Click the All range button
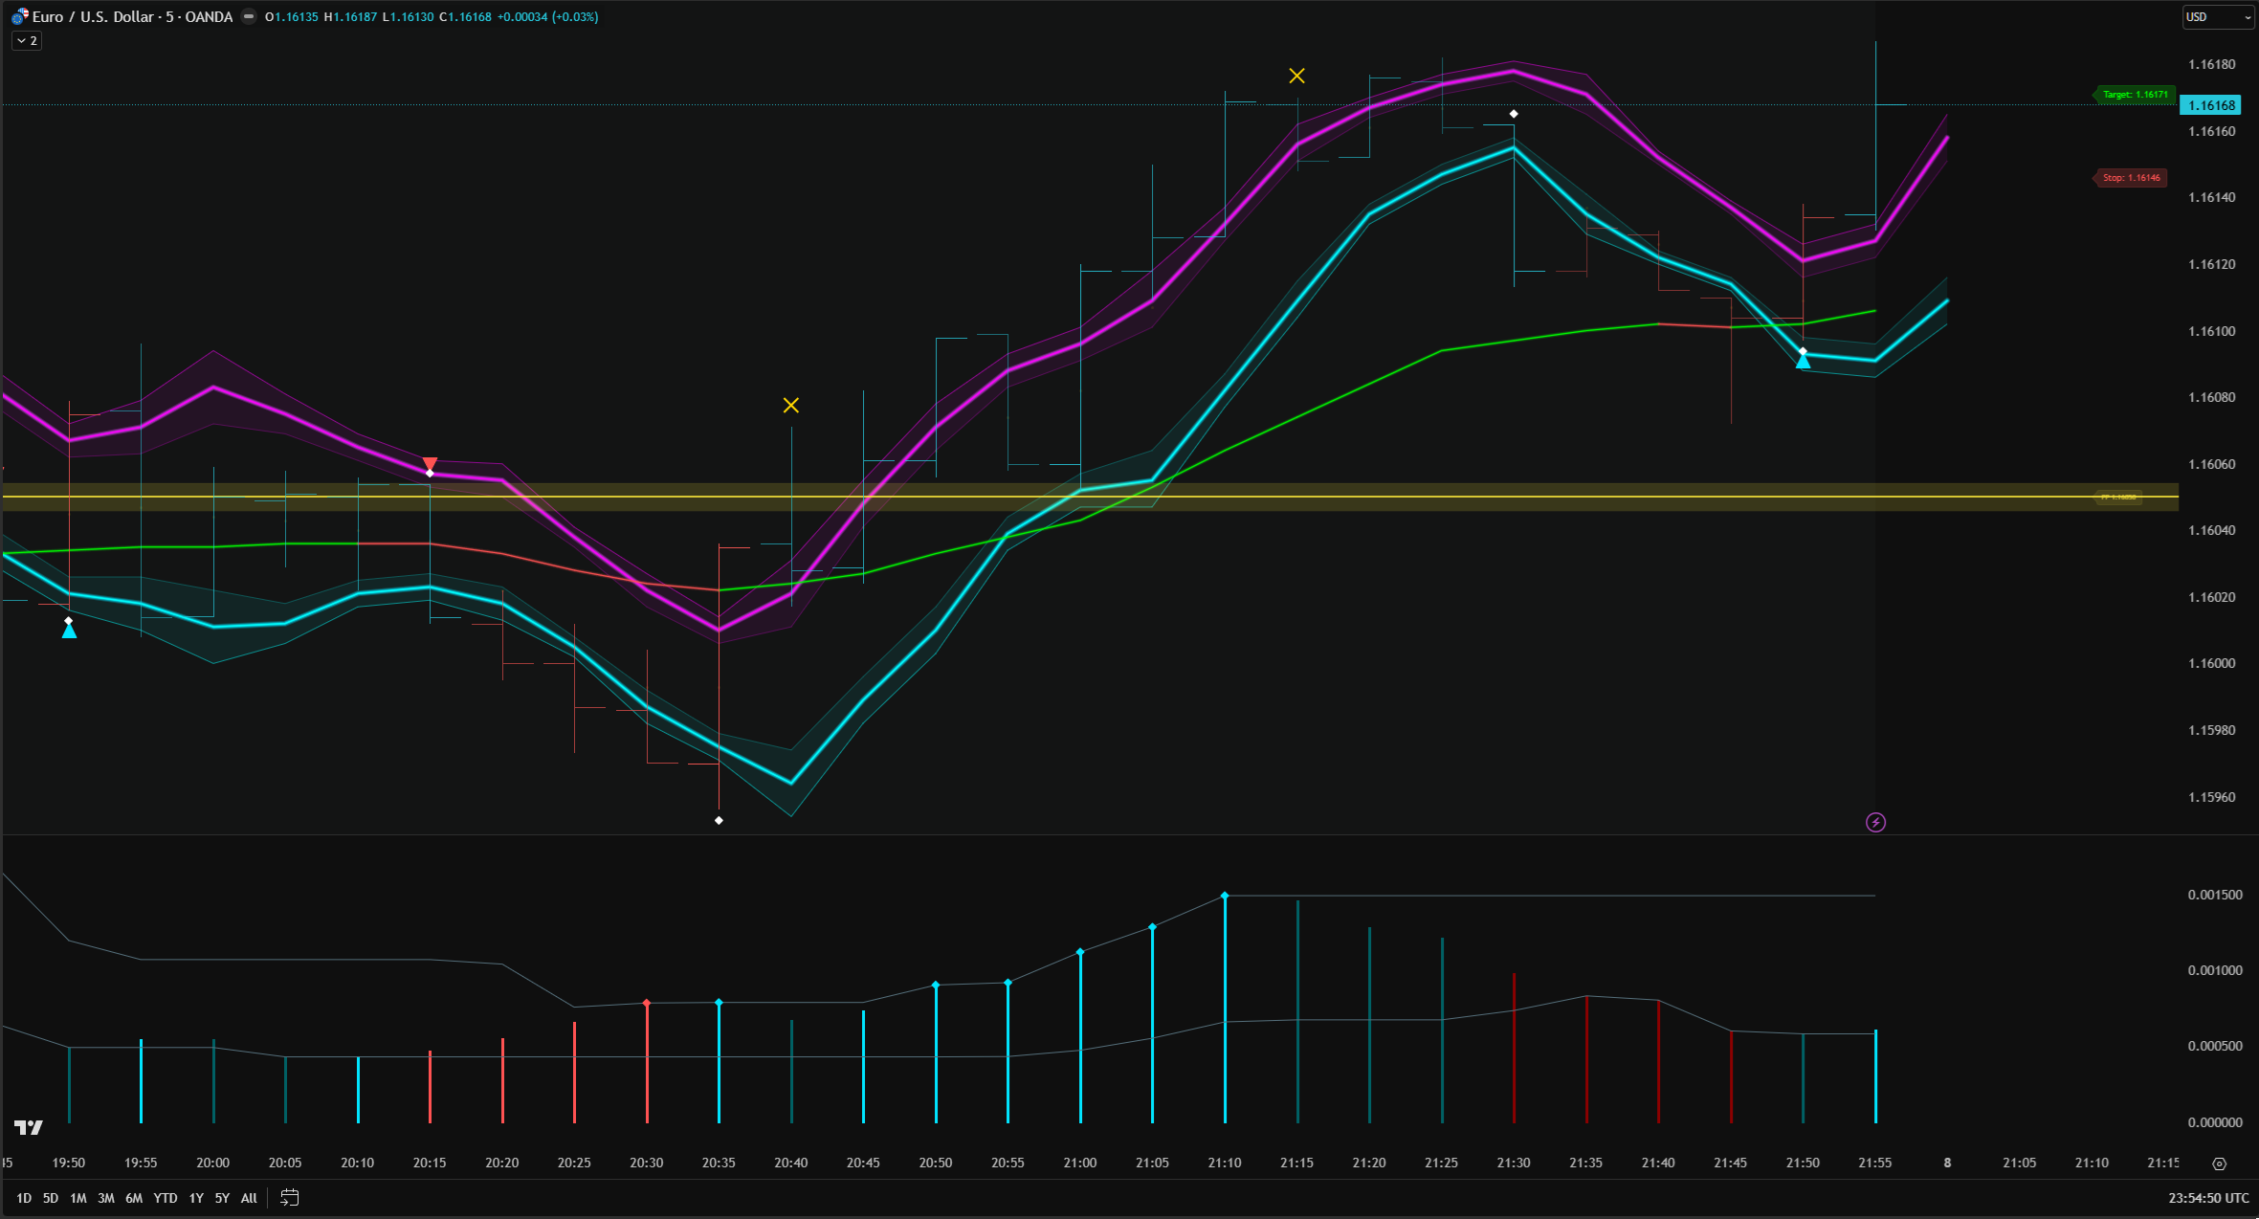This screenshot has height=1219, width=2259. click(x=248, y=1197)
